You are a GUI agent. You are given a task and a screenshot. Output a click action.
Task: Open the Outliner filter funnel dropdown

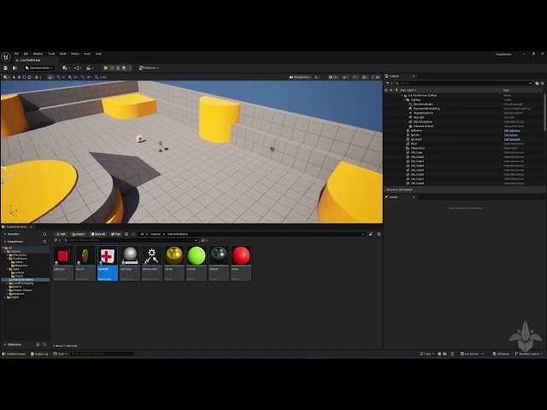point(388,84)
